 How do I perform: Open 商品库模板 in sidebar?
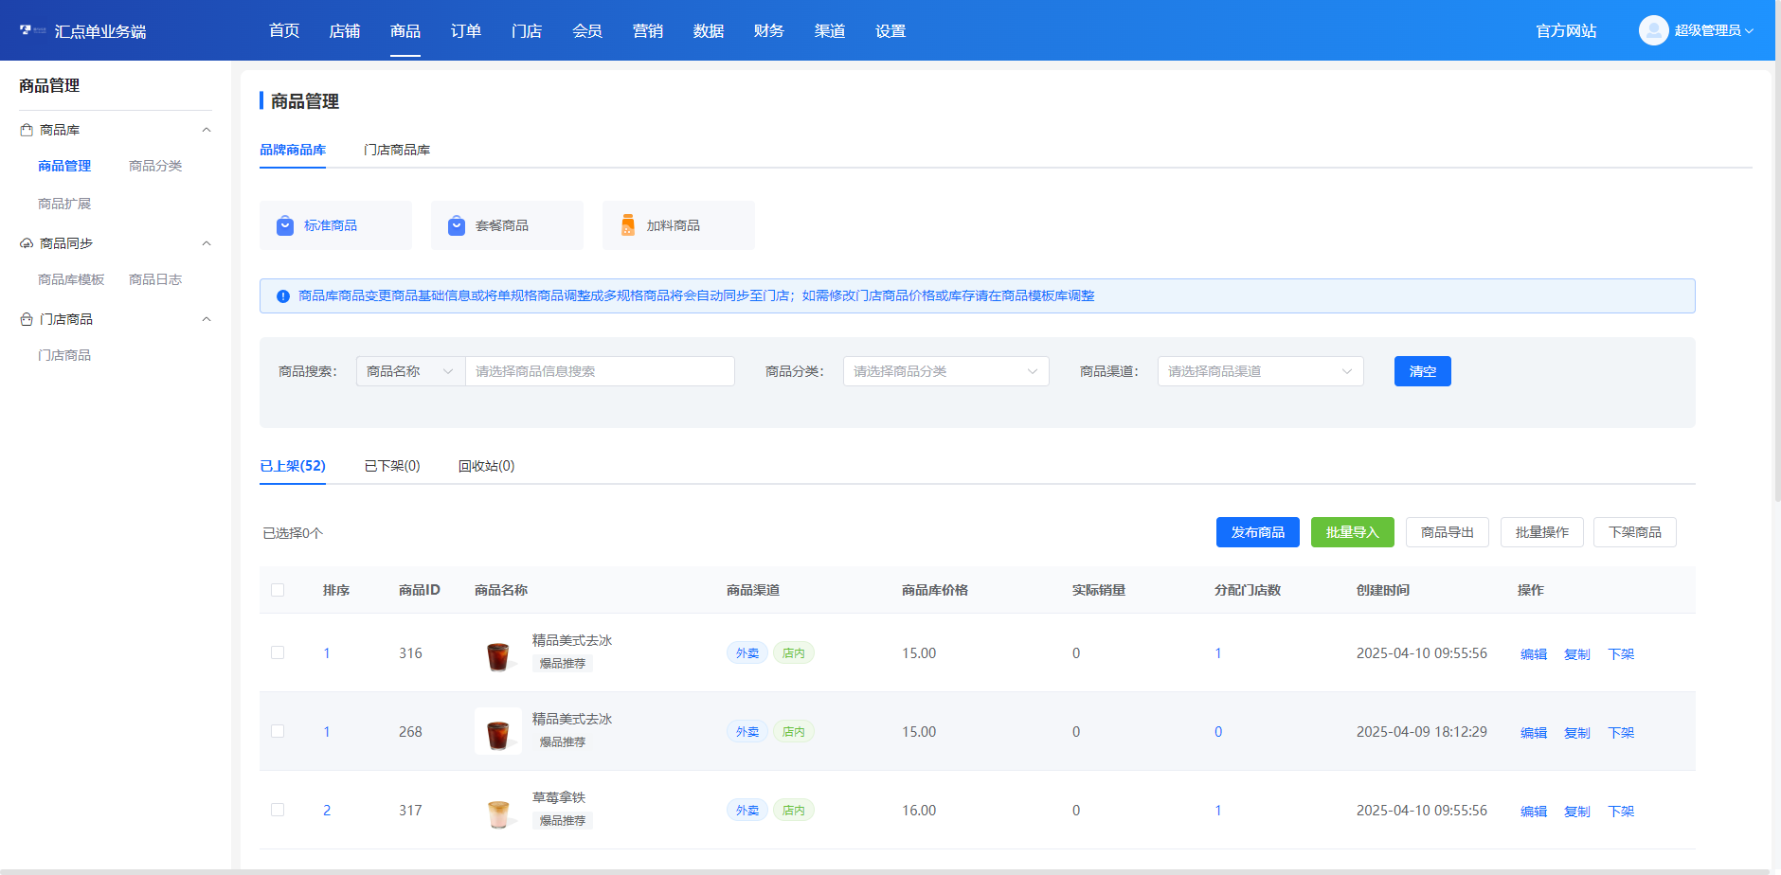point(71,279)
